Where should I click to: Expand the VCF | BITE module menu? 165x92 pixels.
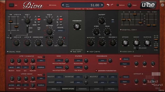93,52
